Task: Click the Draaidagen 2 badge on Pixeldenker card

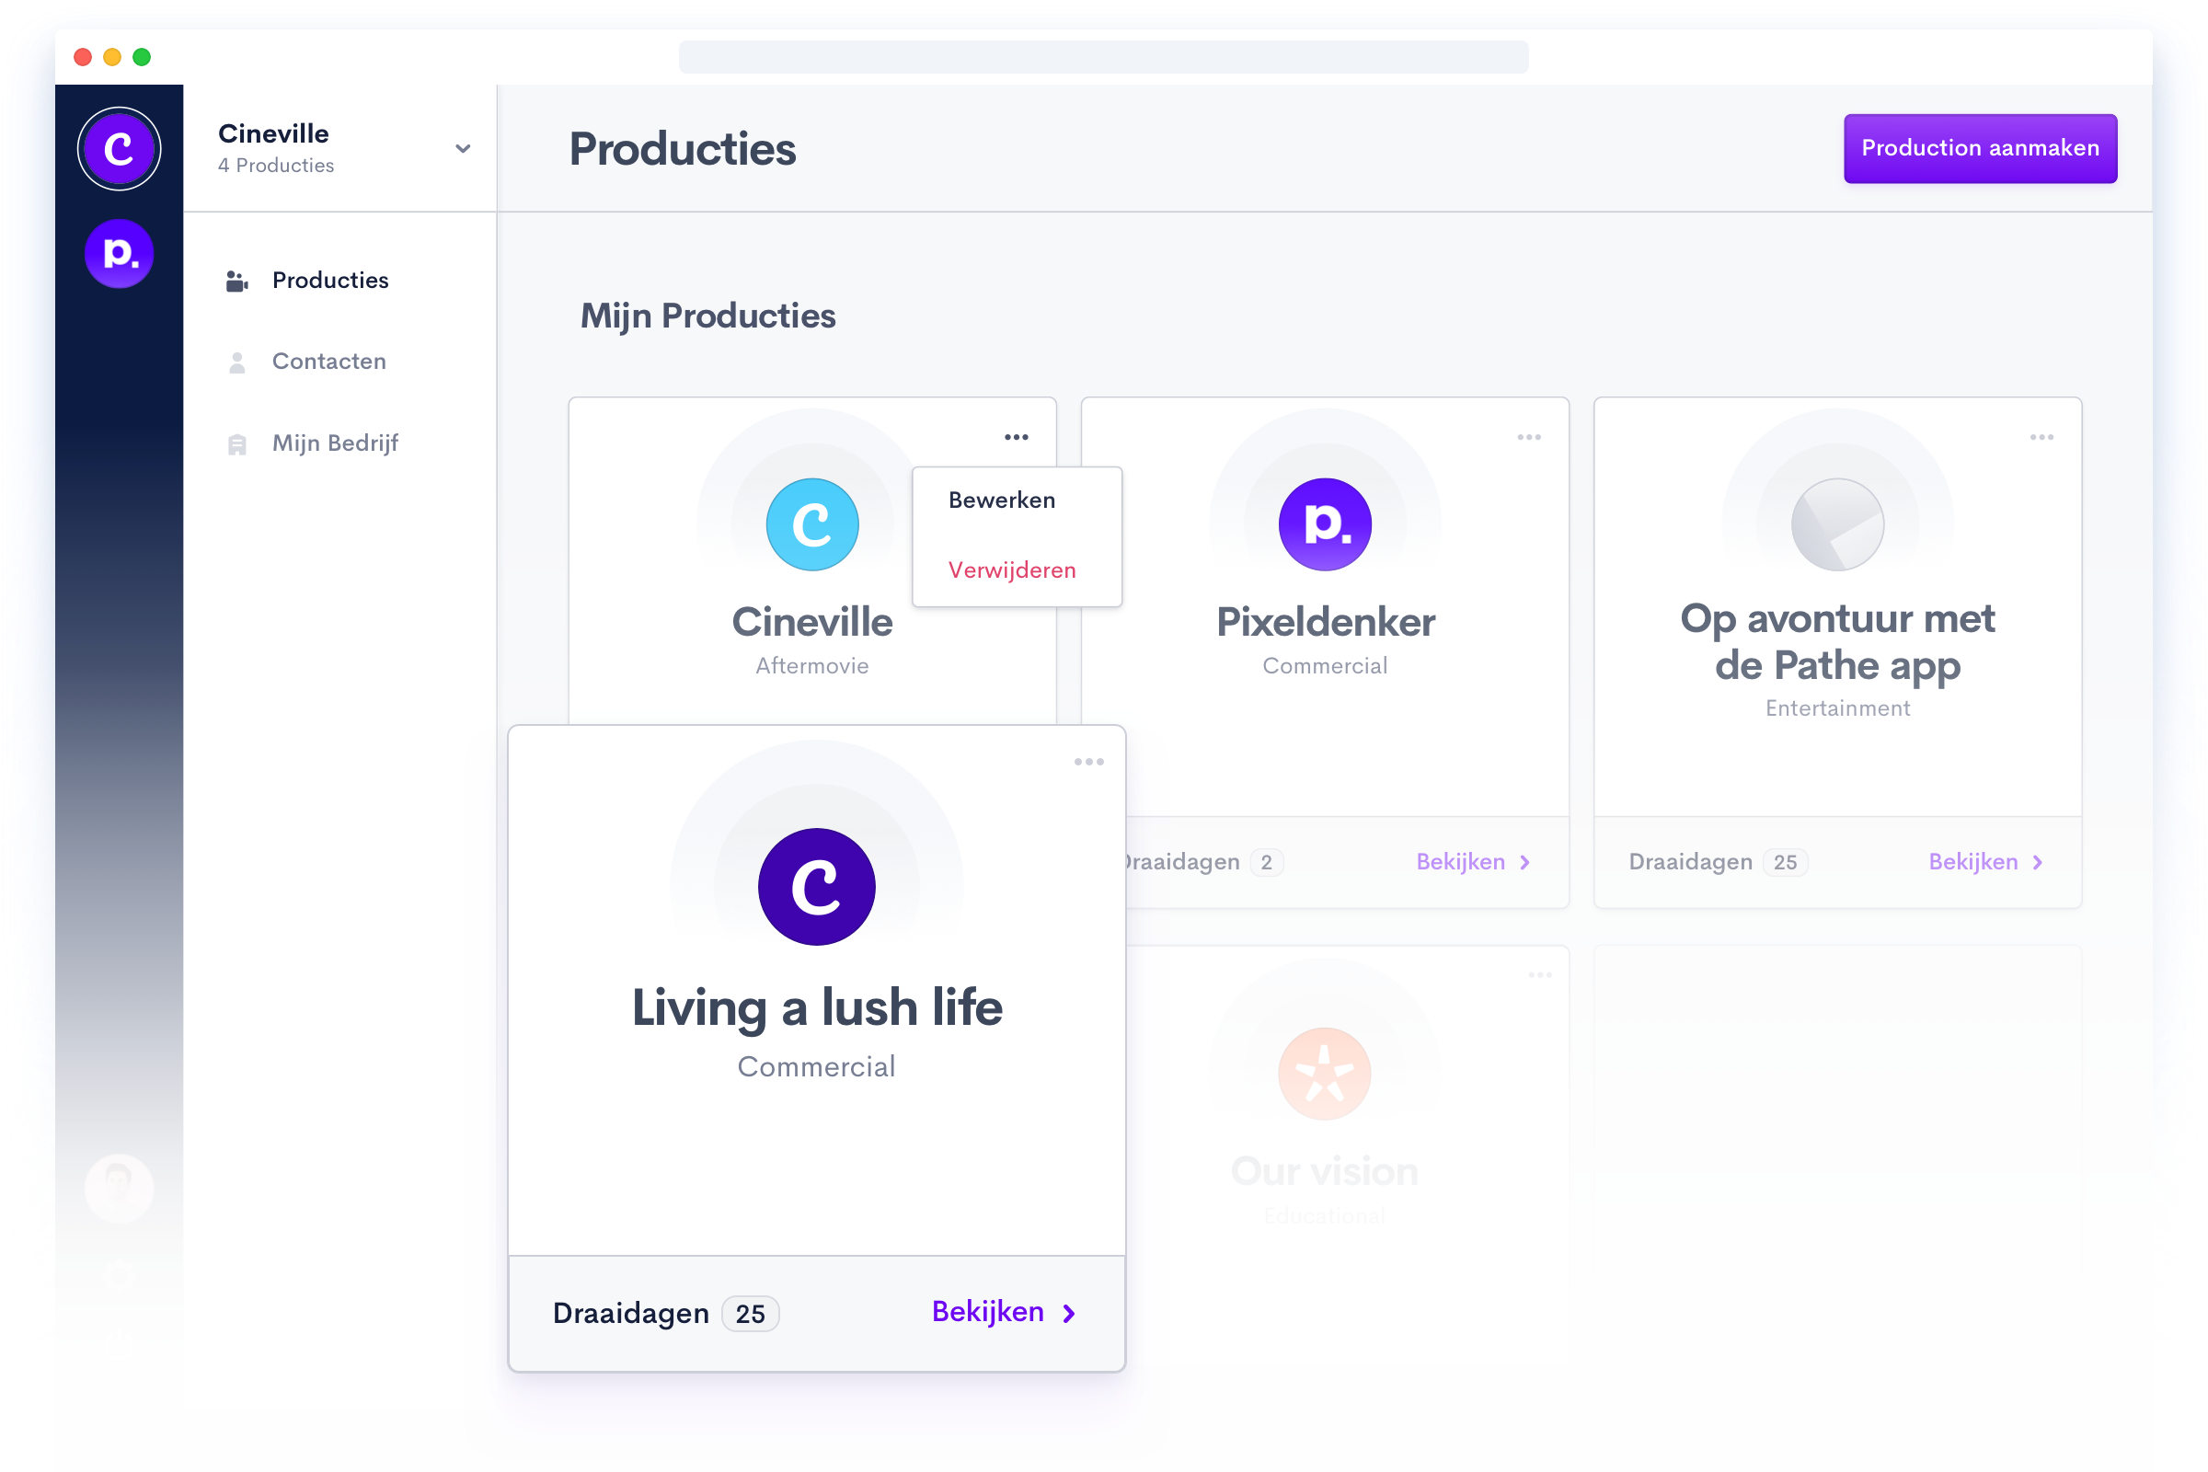Action: pos(1267,862)
